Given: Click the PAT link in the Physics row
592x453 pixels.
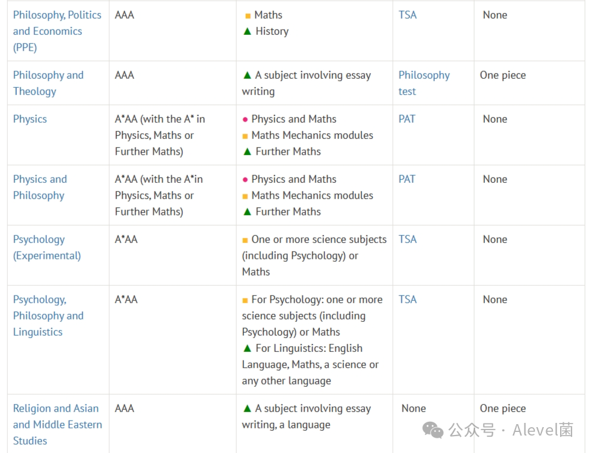Looking at the screenshot, I should (407, 119).
